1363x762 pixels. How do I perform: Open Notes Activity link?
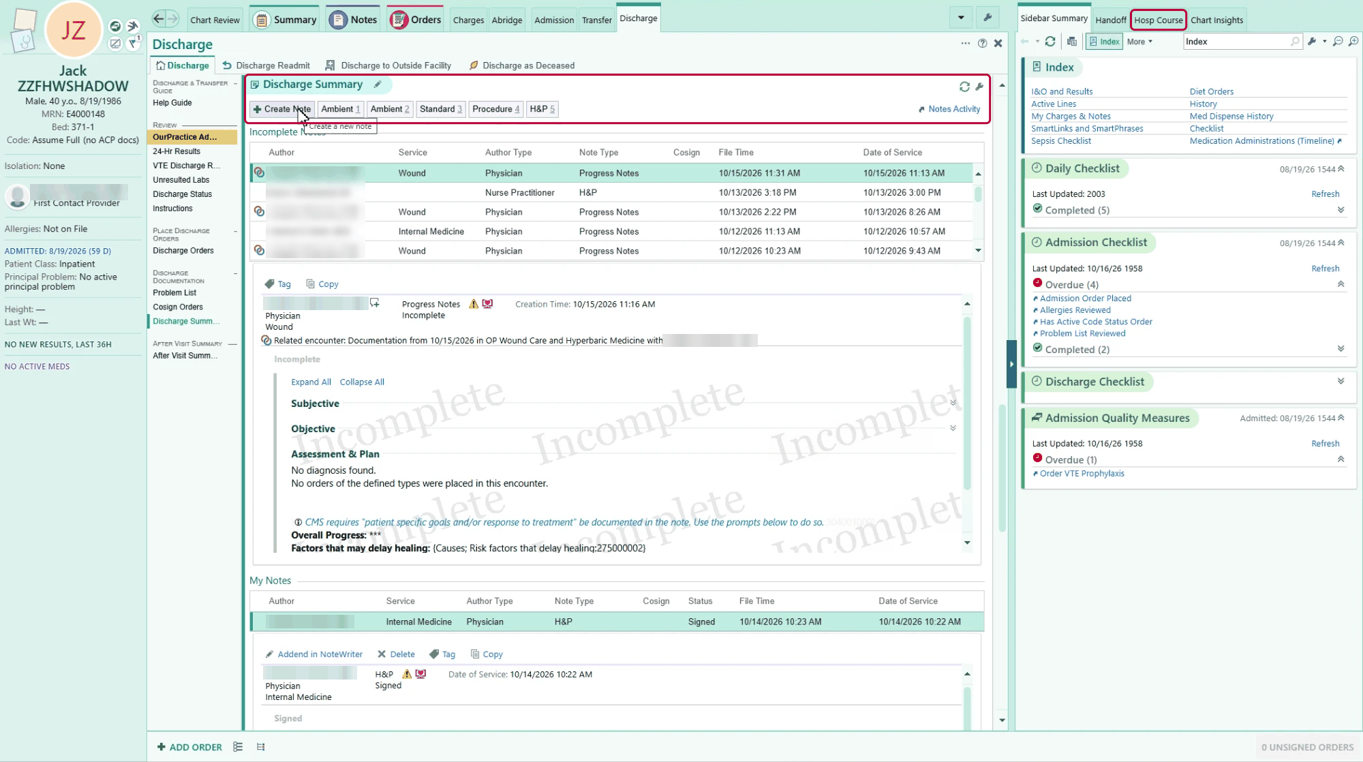949,109
